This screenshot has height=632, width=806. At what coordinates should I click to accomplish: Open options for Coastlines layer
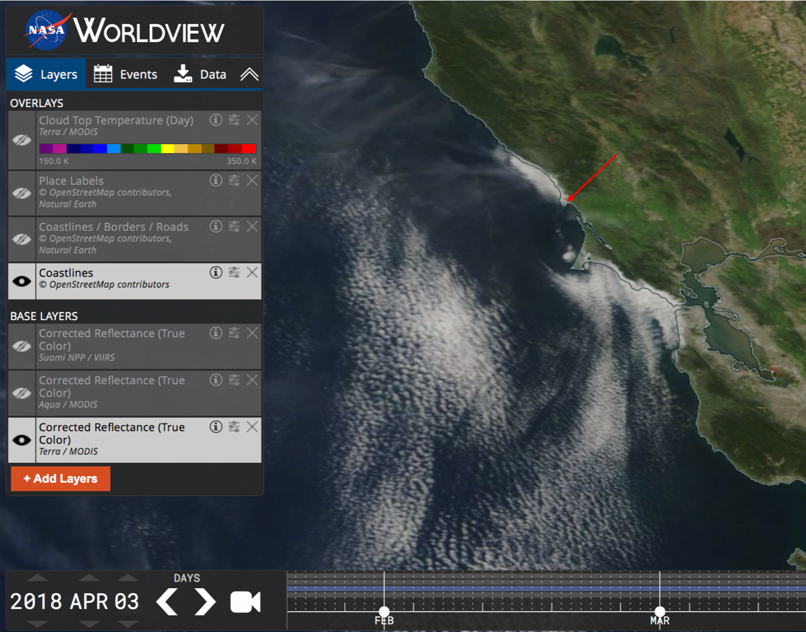234,272
